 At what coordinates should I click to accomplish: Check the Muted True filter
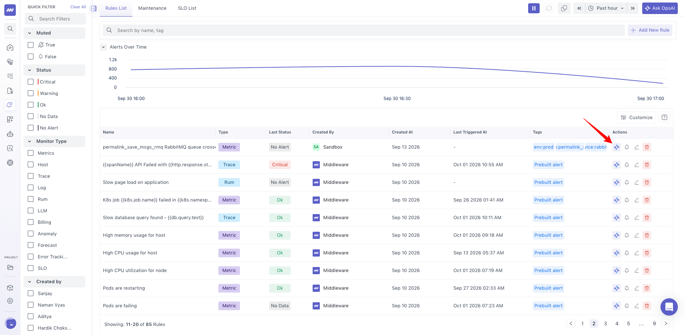pyautogui.click(x=31, y=45)
